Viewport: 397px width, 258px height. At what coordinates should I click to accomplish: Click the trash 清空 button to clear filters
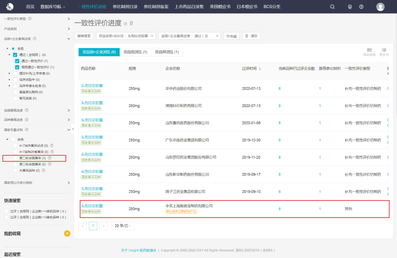pyautogui.click(x=251, y=36)
